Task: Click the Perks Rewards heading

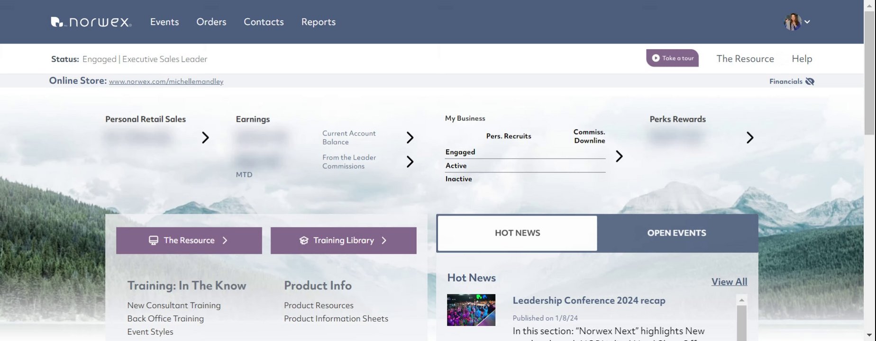Action: click(x=677, y=119)
